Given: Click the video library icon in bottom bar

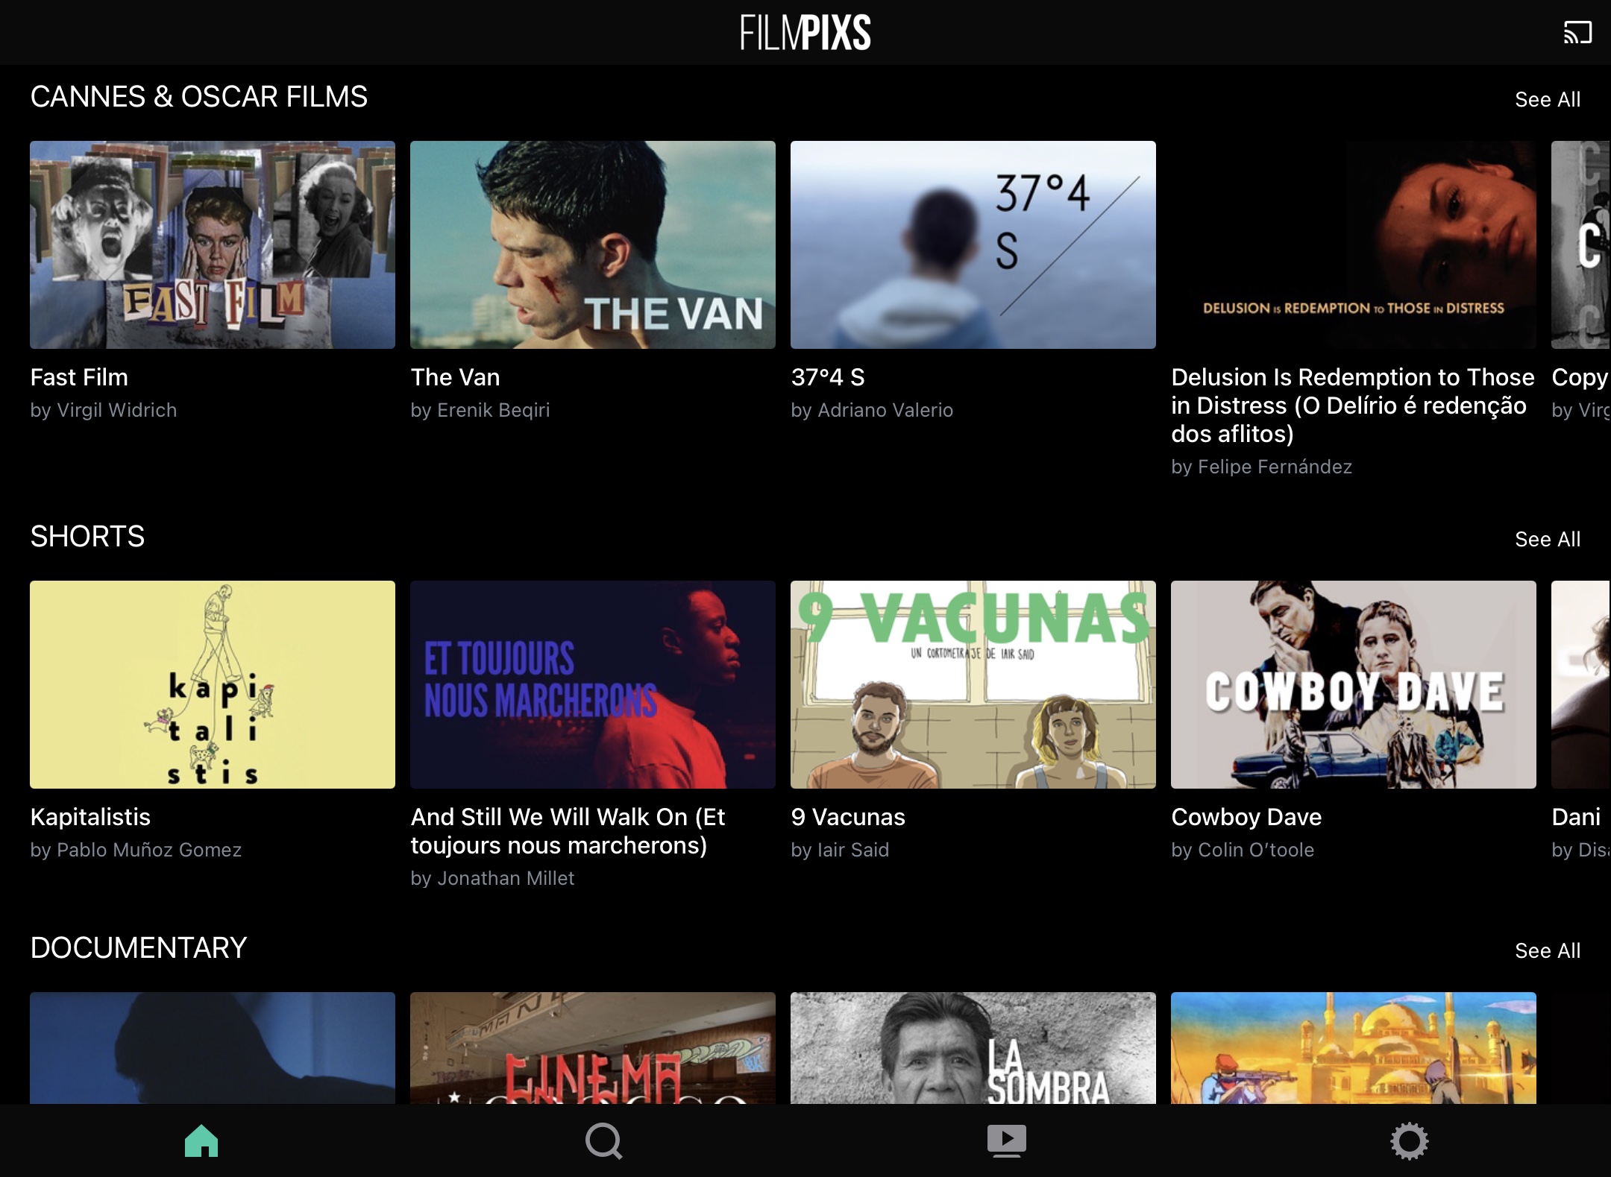Looking at the screenshot, I should point(1006,1140).
